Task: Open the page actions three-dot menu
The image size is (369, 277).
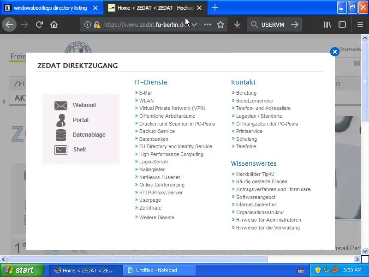Action: [x=207, y=24]
